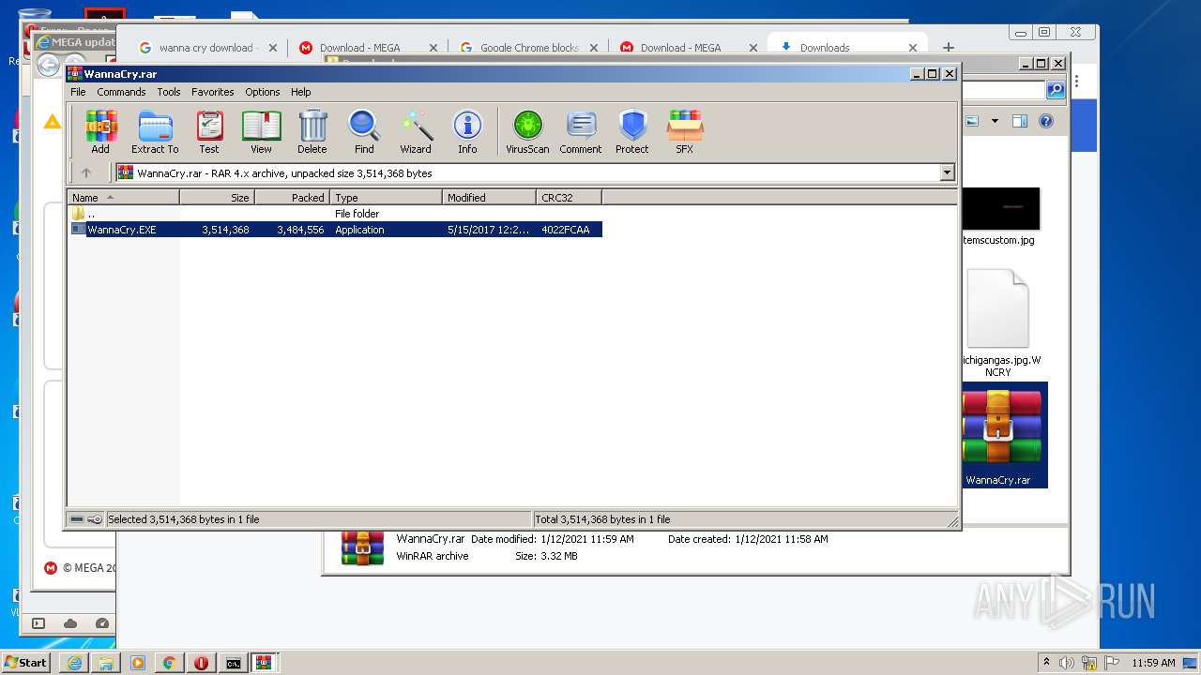
Task: Click Explorer search magnifier button
Action: [1056, 90]
